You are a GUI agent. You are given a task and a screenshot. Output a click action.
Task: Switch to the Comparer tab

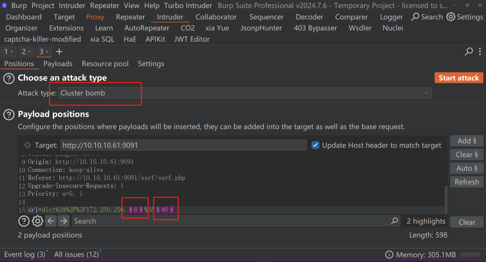coord(351,17)
